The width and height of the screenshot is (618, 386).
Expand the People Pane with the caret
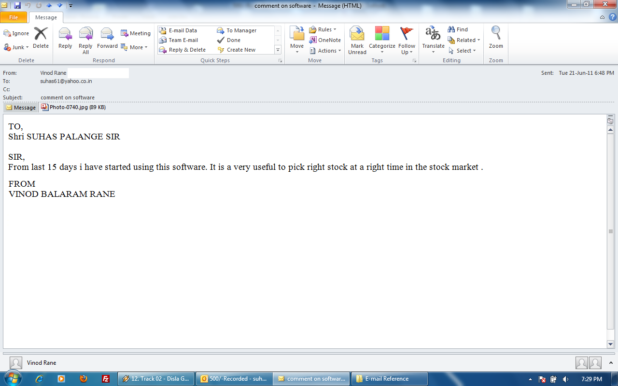[611, 363]
